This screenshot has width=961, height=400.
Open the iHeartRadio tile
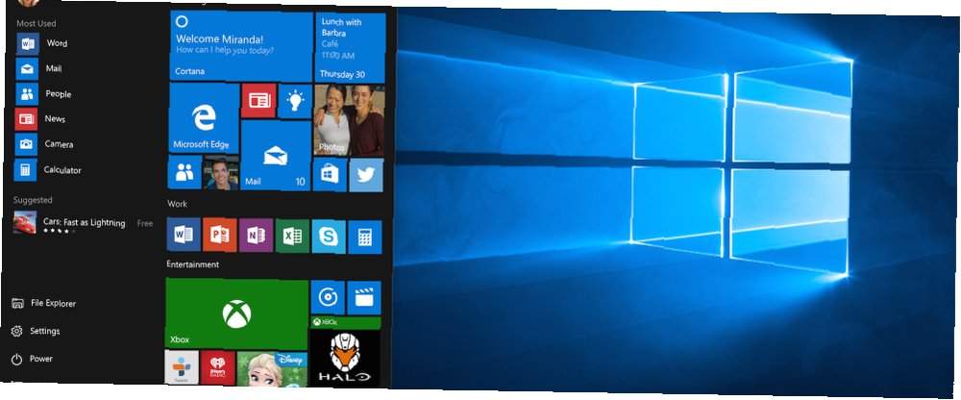[x=218, y=368]
